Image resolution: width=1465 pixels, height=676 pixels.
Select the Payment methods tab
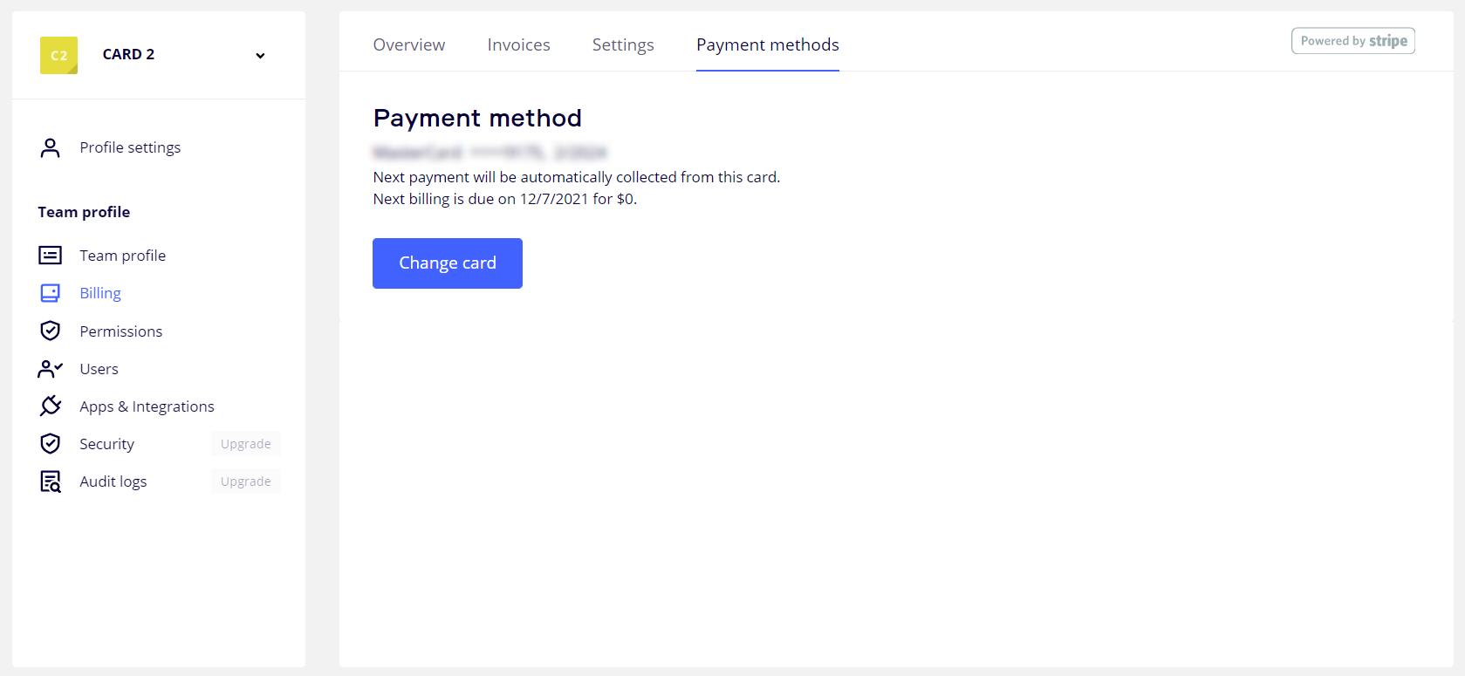767,44
